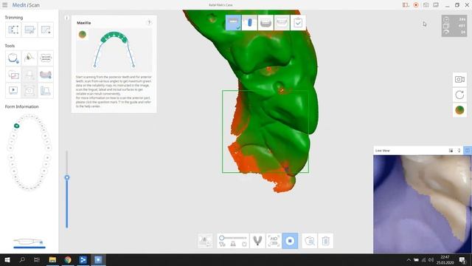Open the notification center icon
Screen dimensions: 472x266
point(462,259)
